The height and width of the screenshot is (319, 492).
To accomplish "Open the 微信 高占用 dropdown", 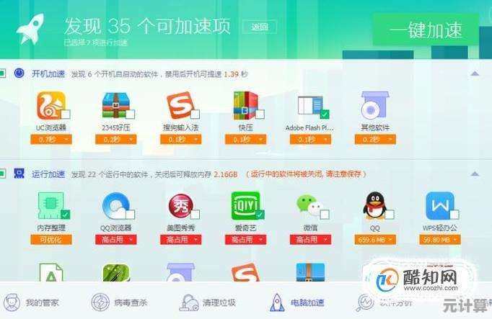I will [x=310, y=240].
